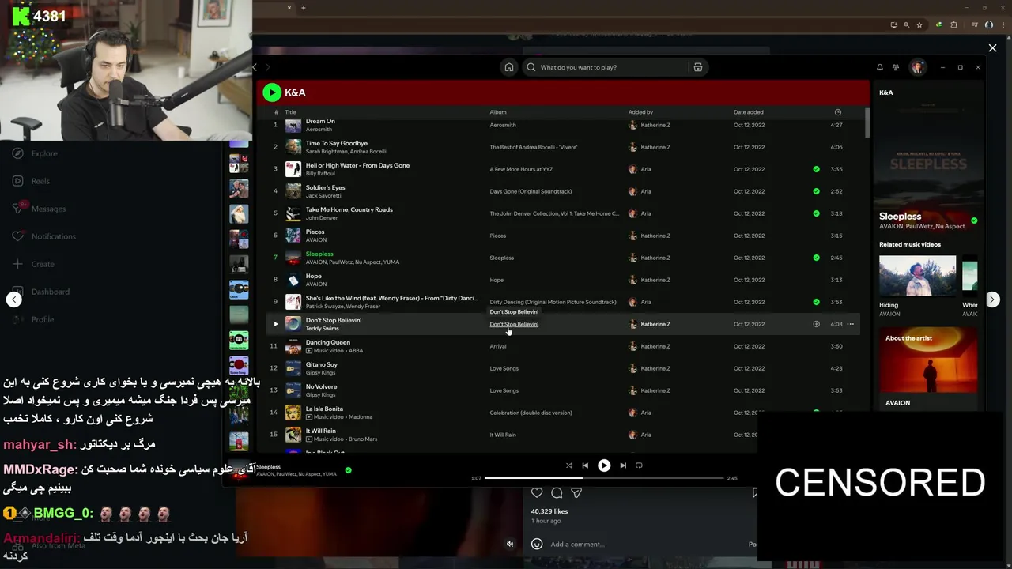1012x569 pixels.
Task: Sort playlist by duration clock icon
Action: coord(838,112)
